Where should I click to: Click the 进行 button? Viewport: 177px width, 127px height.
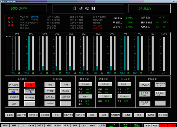(x=50, y=84)
